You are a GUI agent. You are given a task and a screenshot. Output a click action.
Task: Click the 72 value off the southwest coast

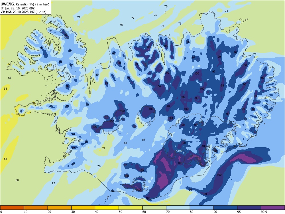pyautogui.click(x=53, y=183)
